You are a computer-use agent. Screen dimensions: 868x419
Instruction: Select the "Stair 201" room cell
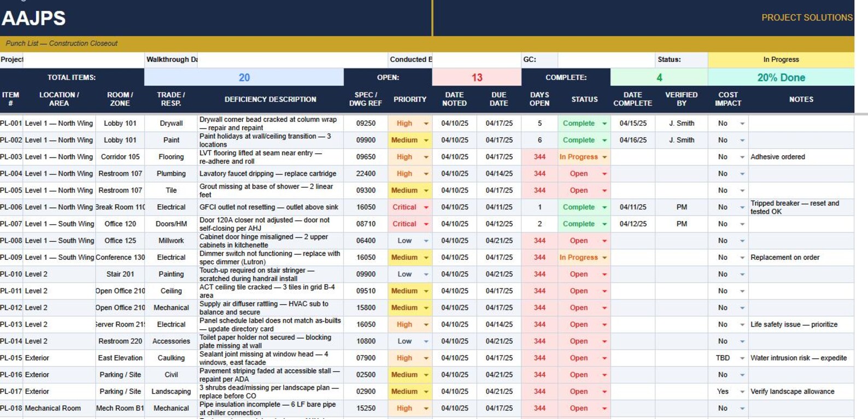[x=120, y=275]
